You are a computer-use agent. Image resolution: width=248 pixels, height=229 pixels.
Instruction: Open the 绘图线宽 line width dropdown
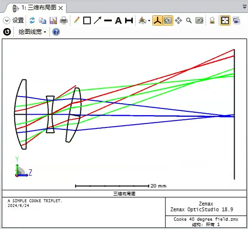[x=32, y=32]
